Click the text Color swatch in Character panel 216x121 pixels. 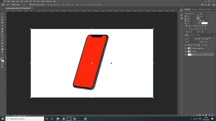[x=205, y=23]
